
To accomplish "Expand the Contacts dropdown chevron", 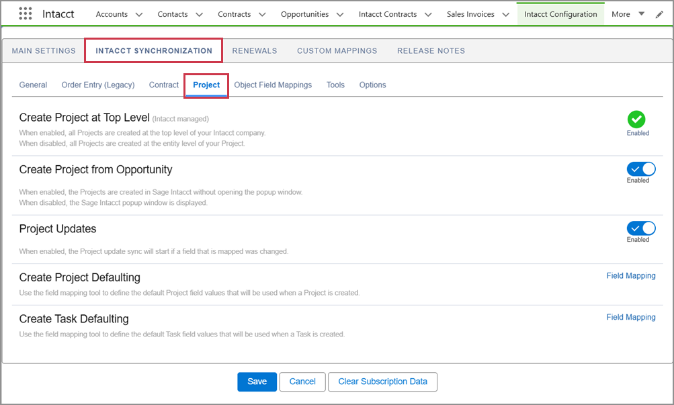I will point(199,14).
